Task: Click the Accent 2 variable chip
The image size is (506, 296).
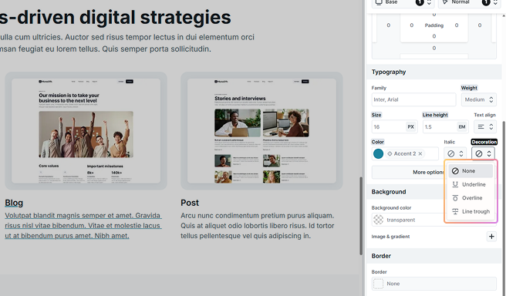Action: [x=405, y=154]
